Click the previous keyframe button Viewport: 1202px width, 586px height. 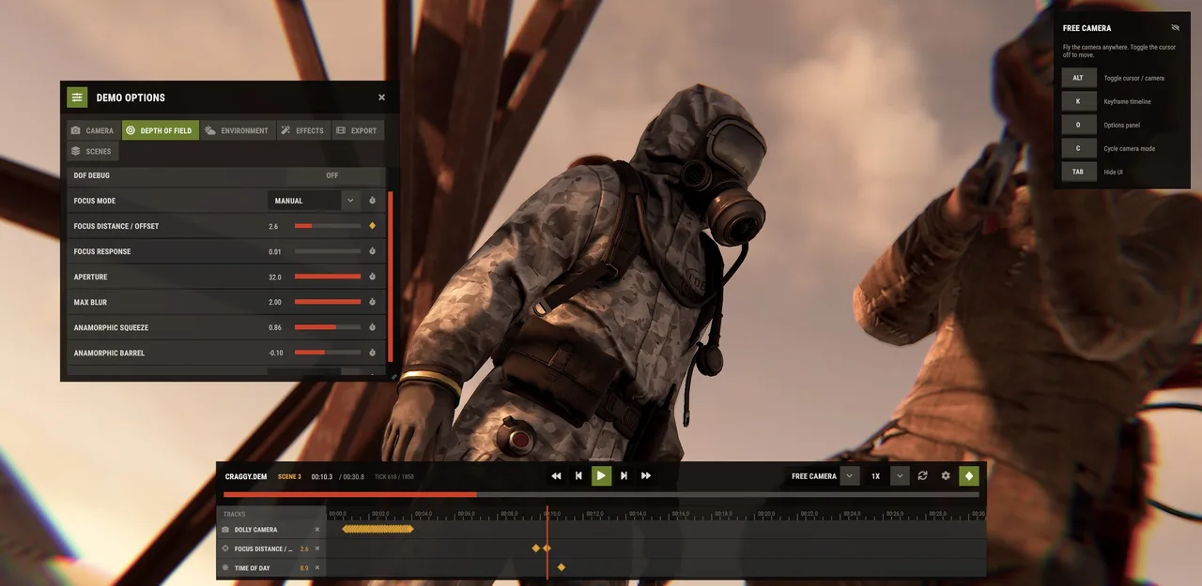tap(578, 476)
